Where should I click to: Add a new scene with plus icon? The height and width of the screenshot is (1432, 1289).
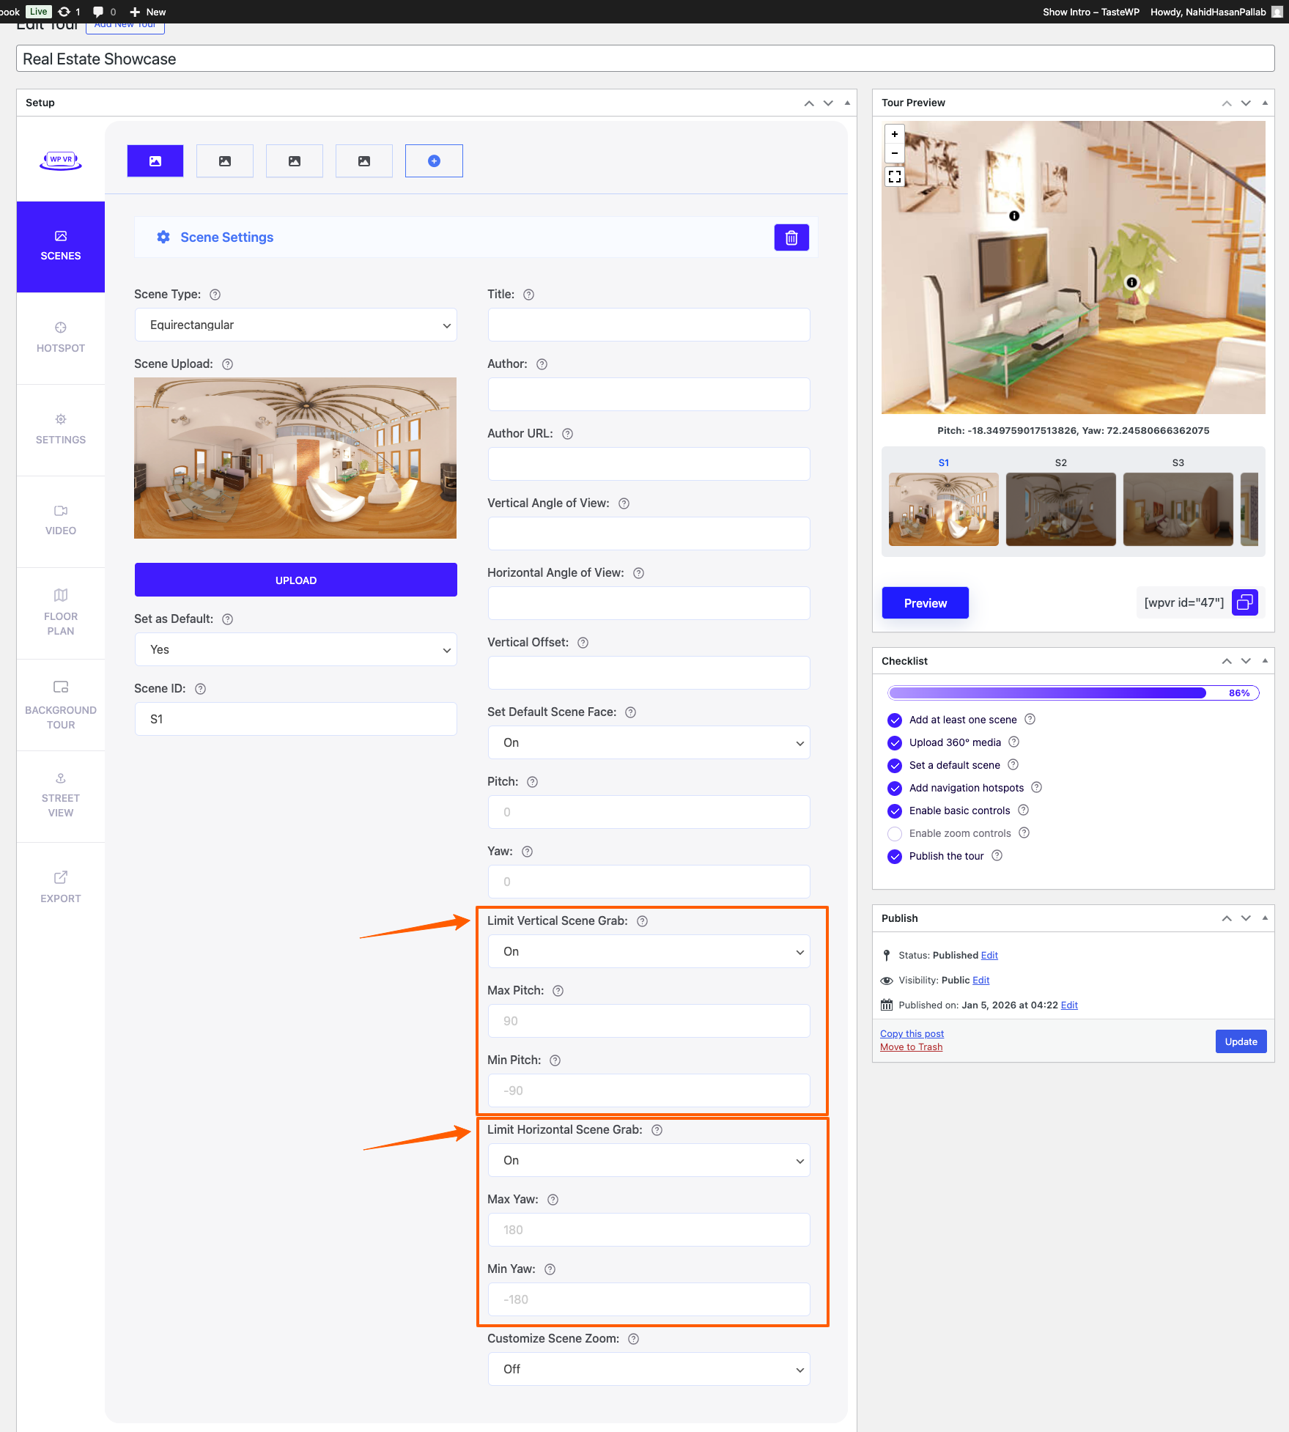(434, 161)
